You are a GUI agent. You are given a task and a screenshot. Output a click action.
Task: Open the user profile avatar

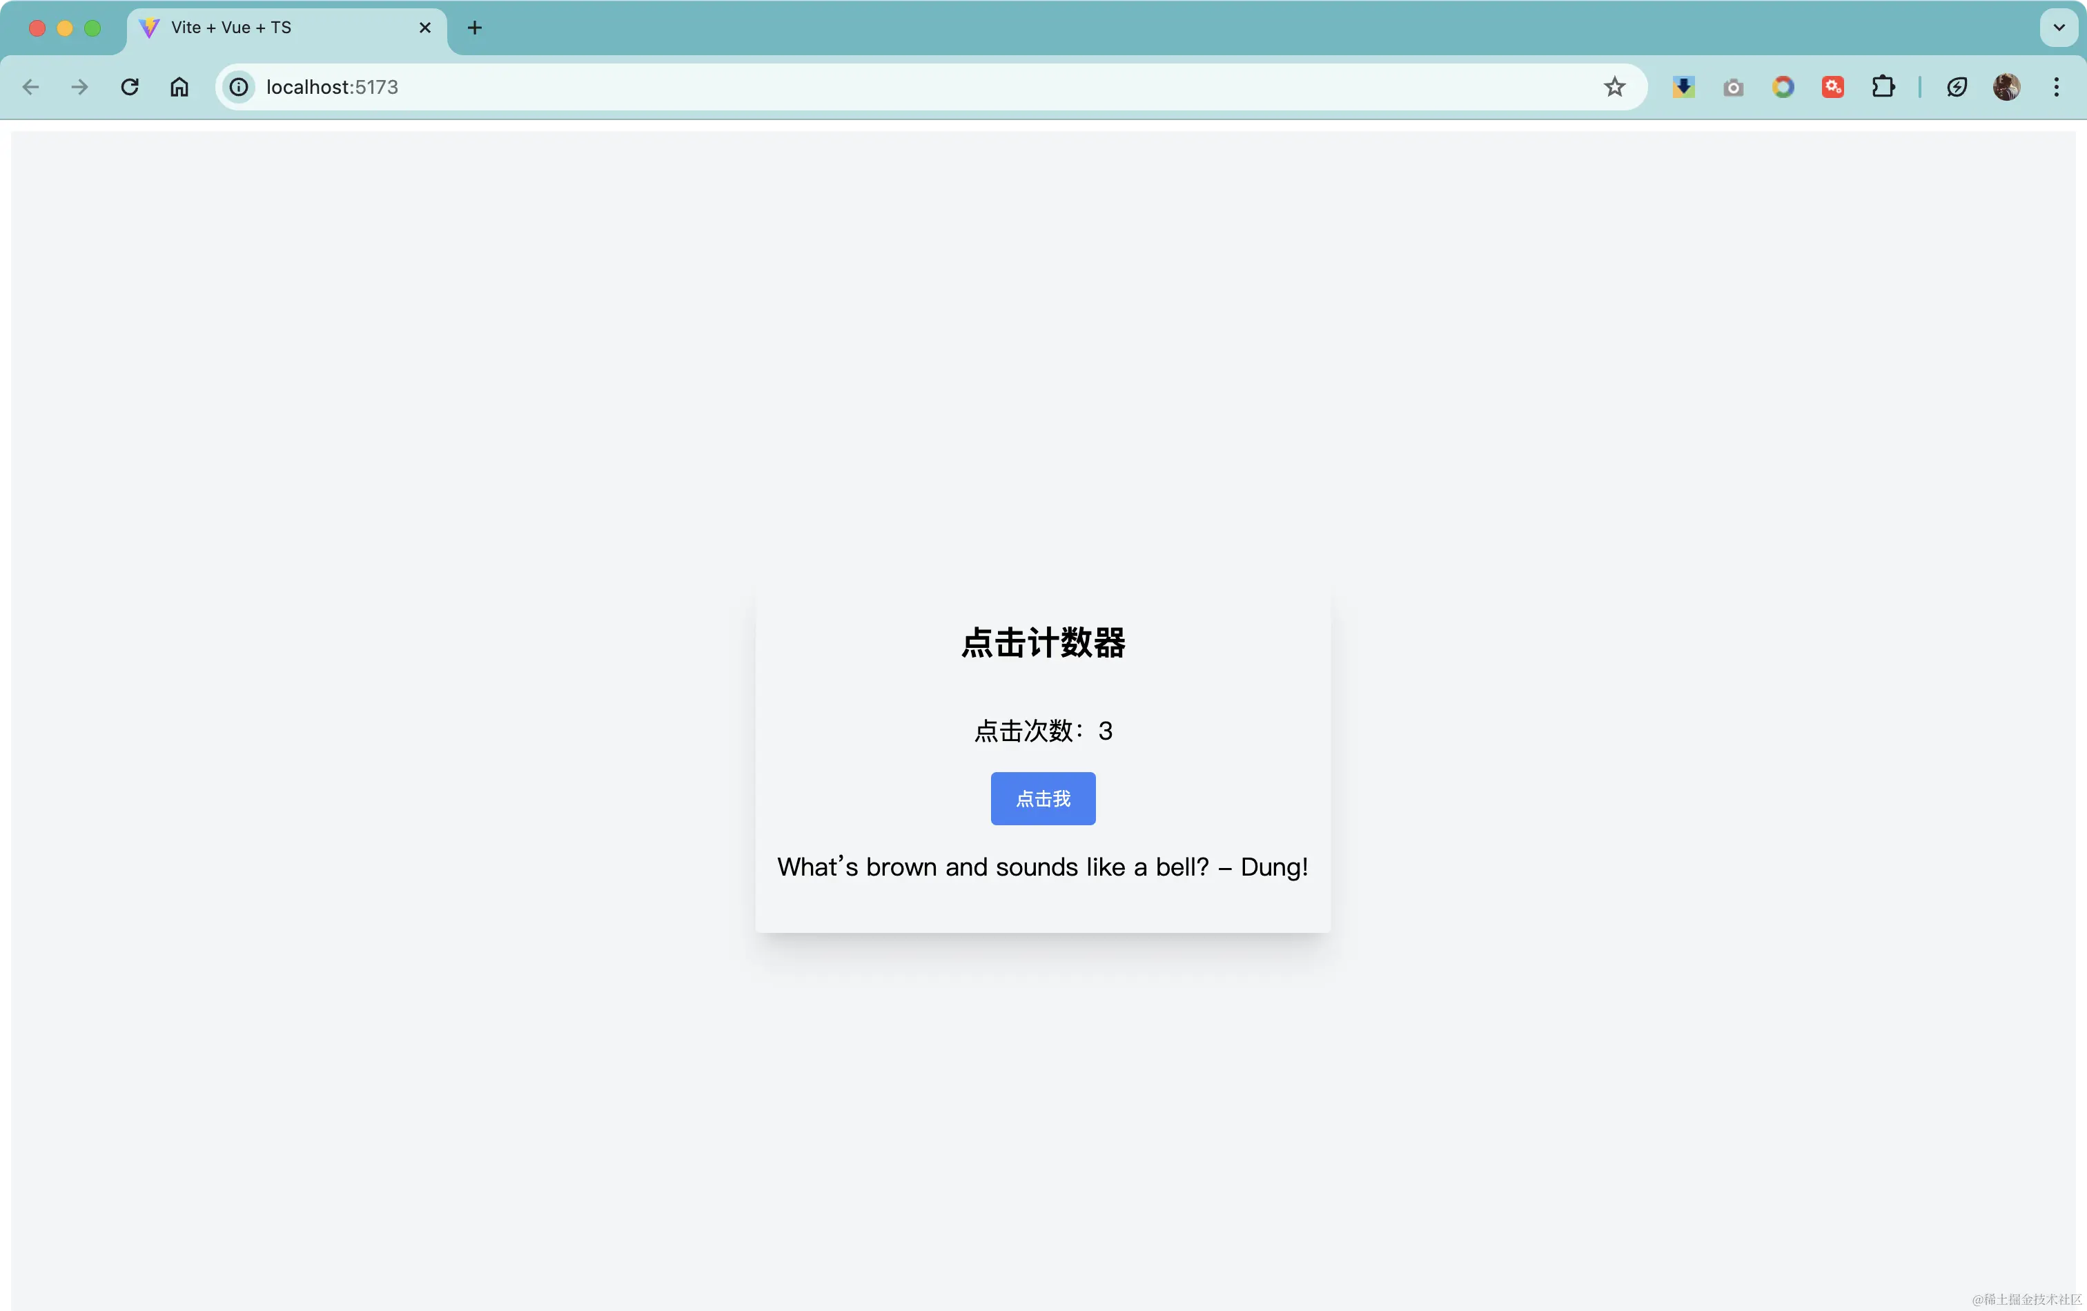tap(2006, 87)
